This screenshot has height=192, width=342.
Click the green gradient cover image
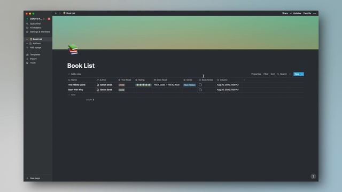click(185, 33)
